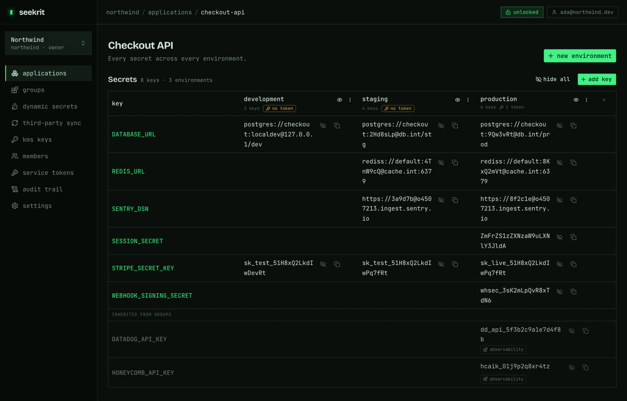Open service tokens section

pyautogui.click(x=49, y=173)
